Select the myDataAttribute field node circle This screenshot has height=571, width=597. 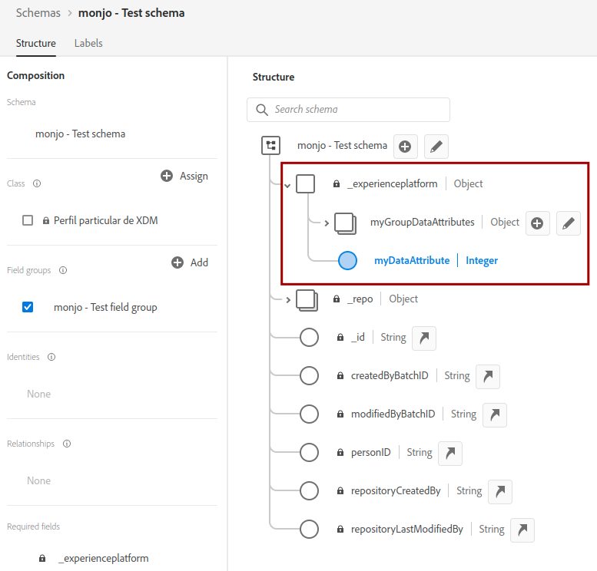[347, 261]
